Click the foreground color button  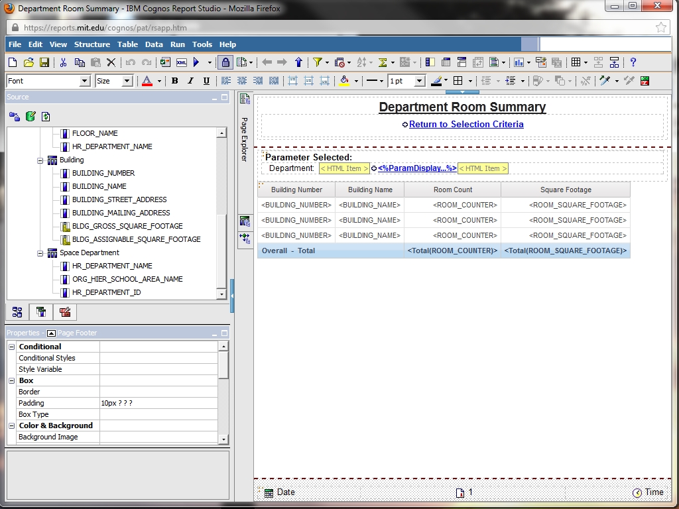click(147, 81)
